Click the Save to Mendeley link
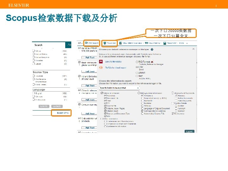 [x=113, y=62]
